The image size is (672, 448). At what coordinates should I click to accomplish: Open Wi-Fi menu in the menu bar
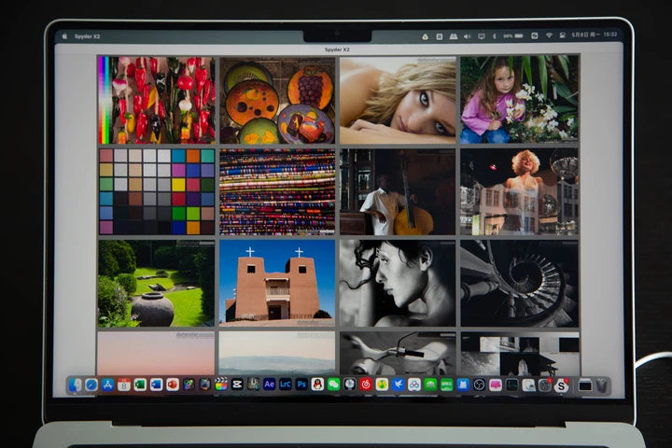point(549,35)
